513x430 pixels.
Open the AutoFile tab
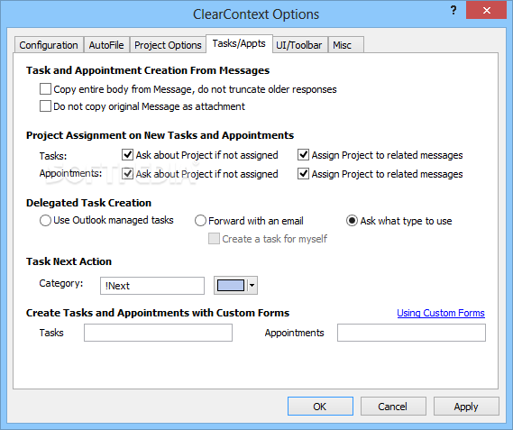[x=106, y=45]
